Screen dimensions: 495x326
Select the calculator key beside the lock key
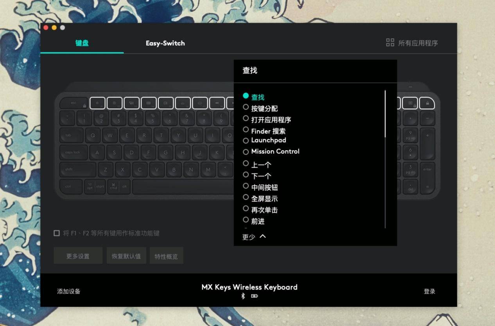pos(410,103)
